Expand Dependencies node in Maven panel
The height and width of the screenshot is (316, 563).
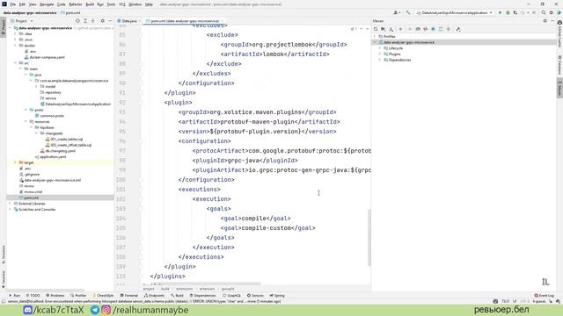[x=380, y=60]
